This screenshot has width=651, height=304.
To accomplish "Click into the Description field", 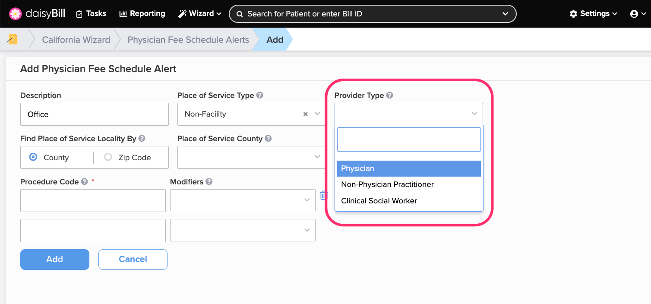I will click(95, 114).
